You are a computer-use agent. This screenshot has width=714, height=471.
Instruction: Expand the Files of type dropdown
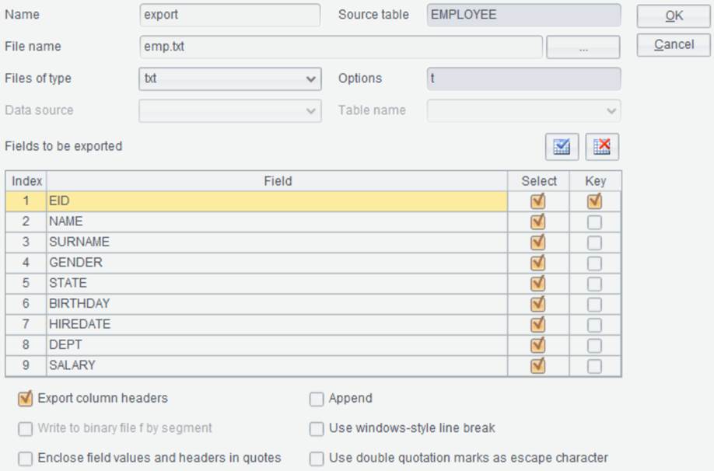[230, 78]
